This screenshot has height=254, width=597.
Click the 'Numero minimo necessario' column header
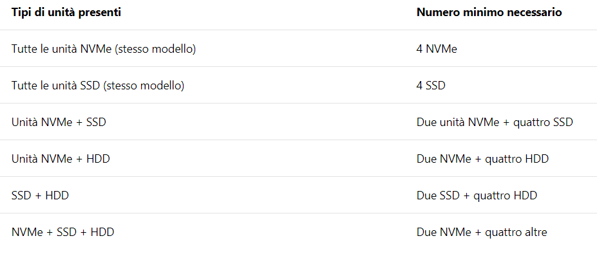point(489,12)
